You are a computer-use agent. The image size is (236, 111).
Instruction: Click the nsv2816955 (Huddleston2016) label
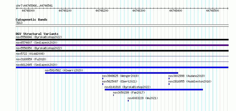coord(190,81)
